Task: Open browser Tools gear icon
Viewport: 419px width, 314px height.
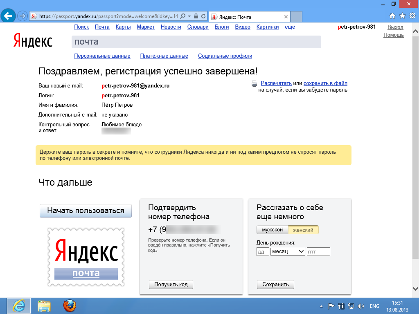Action: pos(412,16)
